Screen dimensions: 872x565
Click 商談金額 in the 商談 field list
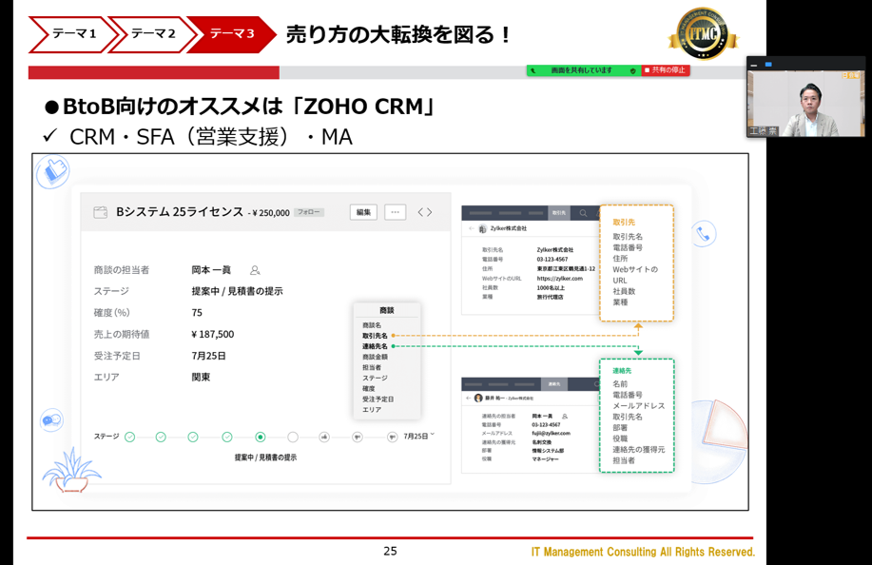pos(375,357)
